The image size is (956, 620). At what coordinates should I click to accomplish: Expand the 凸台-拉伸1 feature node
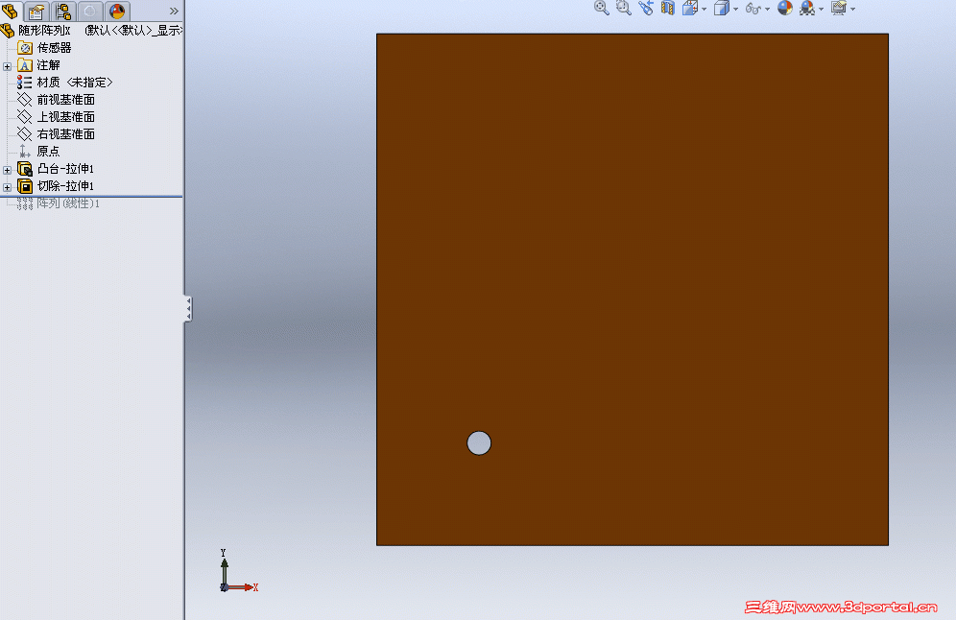click(7, 169)
